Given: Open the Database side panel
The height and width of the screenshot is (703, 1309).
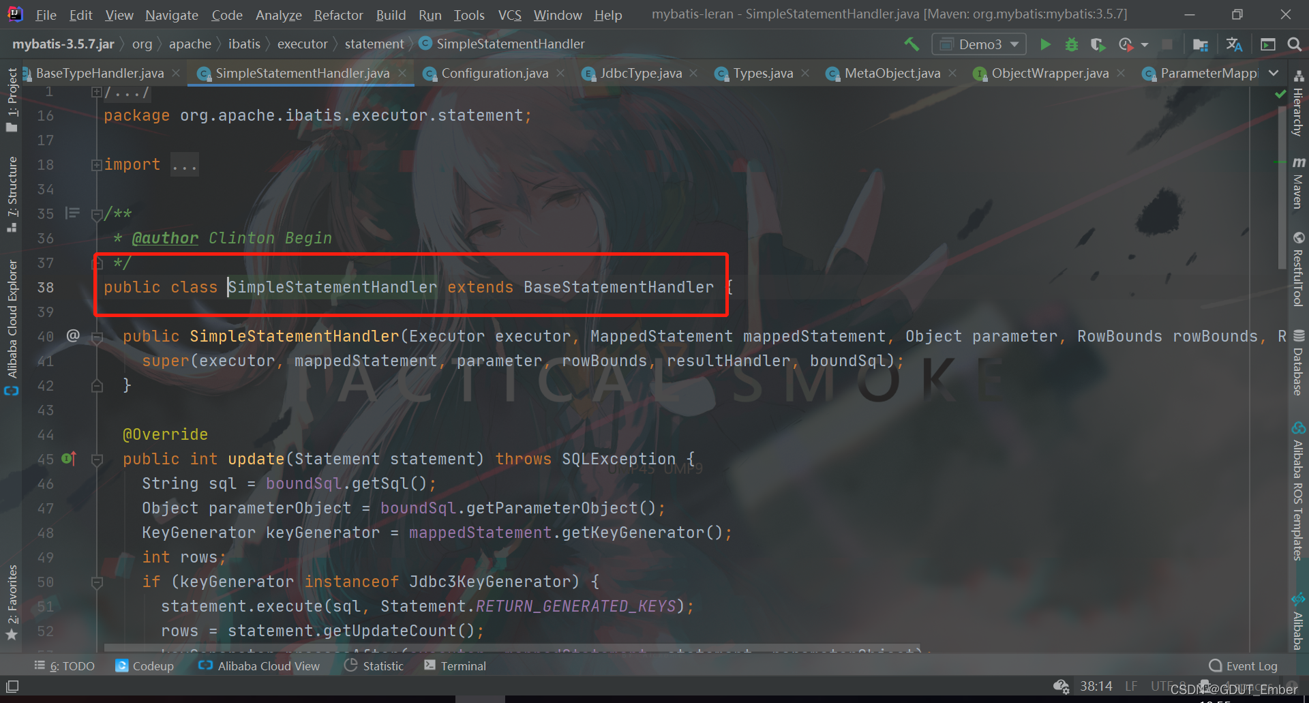Looking at the screenshot, I should (x=1299, y=363).
